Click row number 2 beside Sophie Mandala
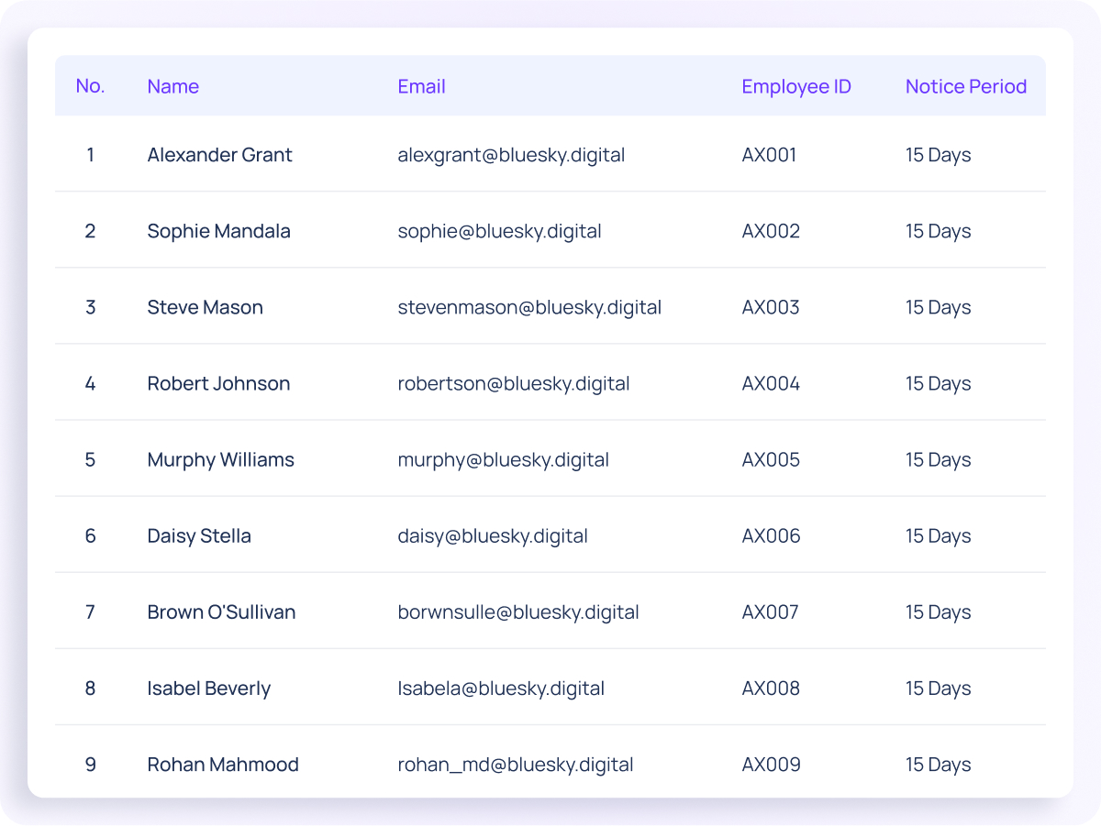1101x826 pixels. [x=90, y=231]
